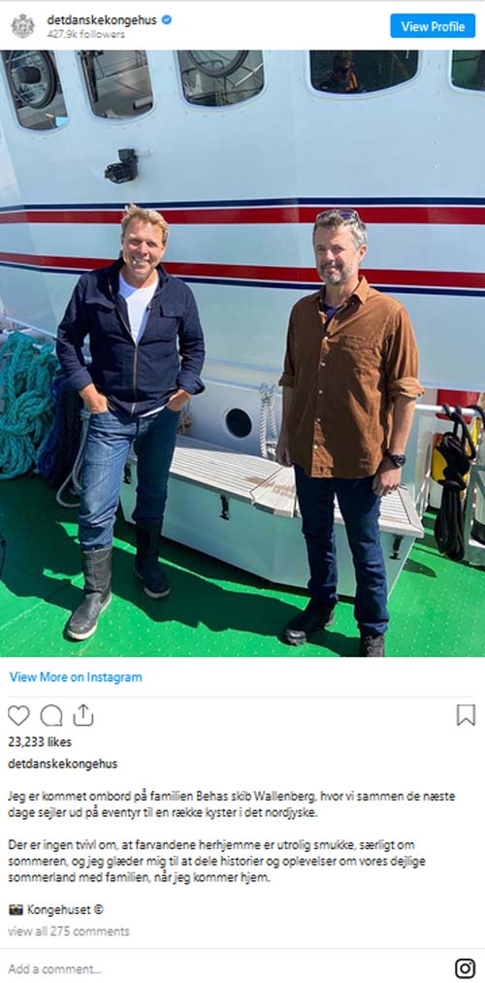Share the post using the share icon

[82, 714]
